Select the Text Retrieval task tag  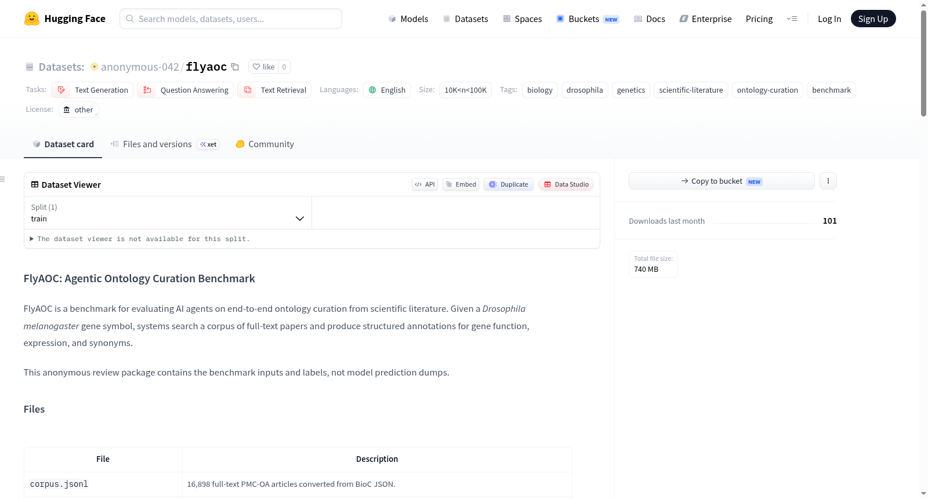(274, 90)
